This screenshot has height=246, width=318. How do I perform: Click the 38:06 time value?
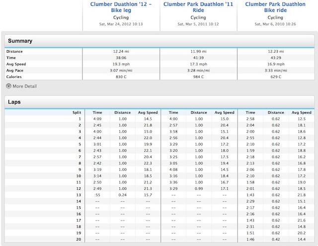point(121,58)
